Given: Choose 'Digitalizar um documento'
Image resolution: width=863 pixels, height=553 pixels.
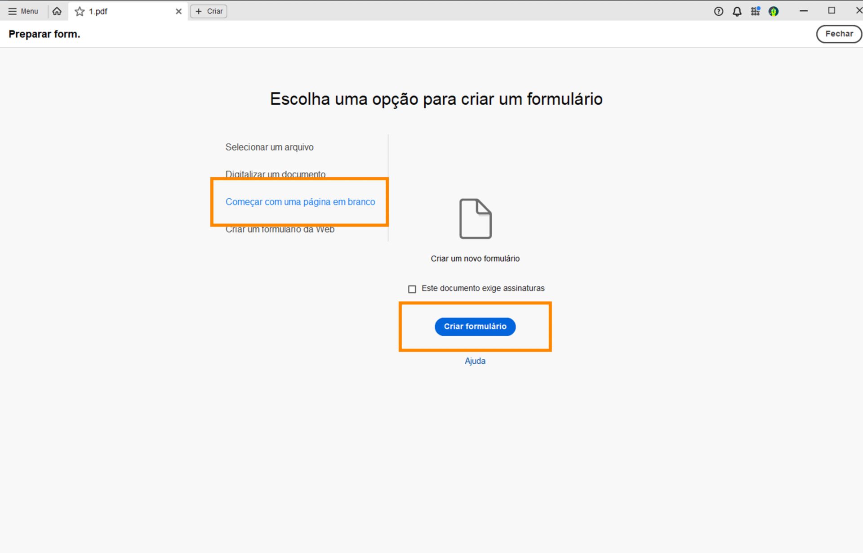Looking at the screenshot, I should point(276,174).
